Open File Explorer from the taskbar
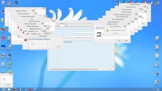Screen dimensions: 162x91 click(x=9, y=89)
